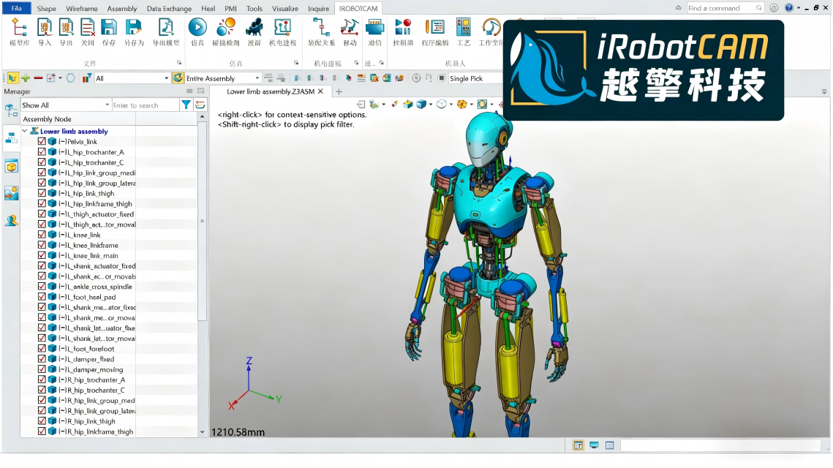Collapse the Lower limb assembly tree node

[x=24, y=131]
